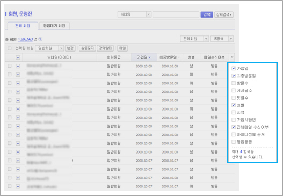Screen dimensions: 283x196
Task: Click the 닉네임(아이디) column header
Action: click(x=60, y=57)
